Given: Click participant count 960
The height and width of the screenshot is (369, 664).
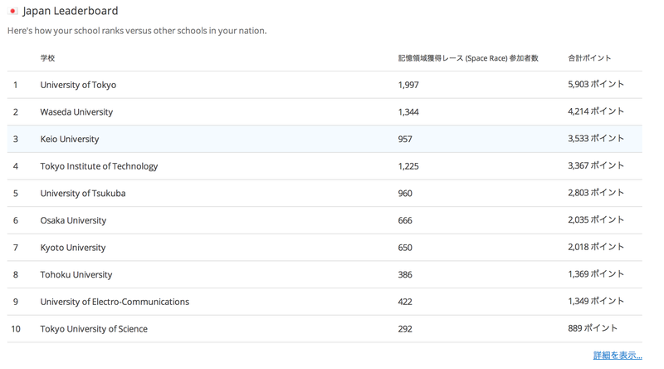Looking at the screenshot, I should (405, 194).
